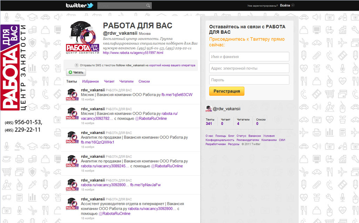
Task: Click the green plus icon on Читать
Action: pos(70,72)
